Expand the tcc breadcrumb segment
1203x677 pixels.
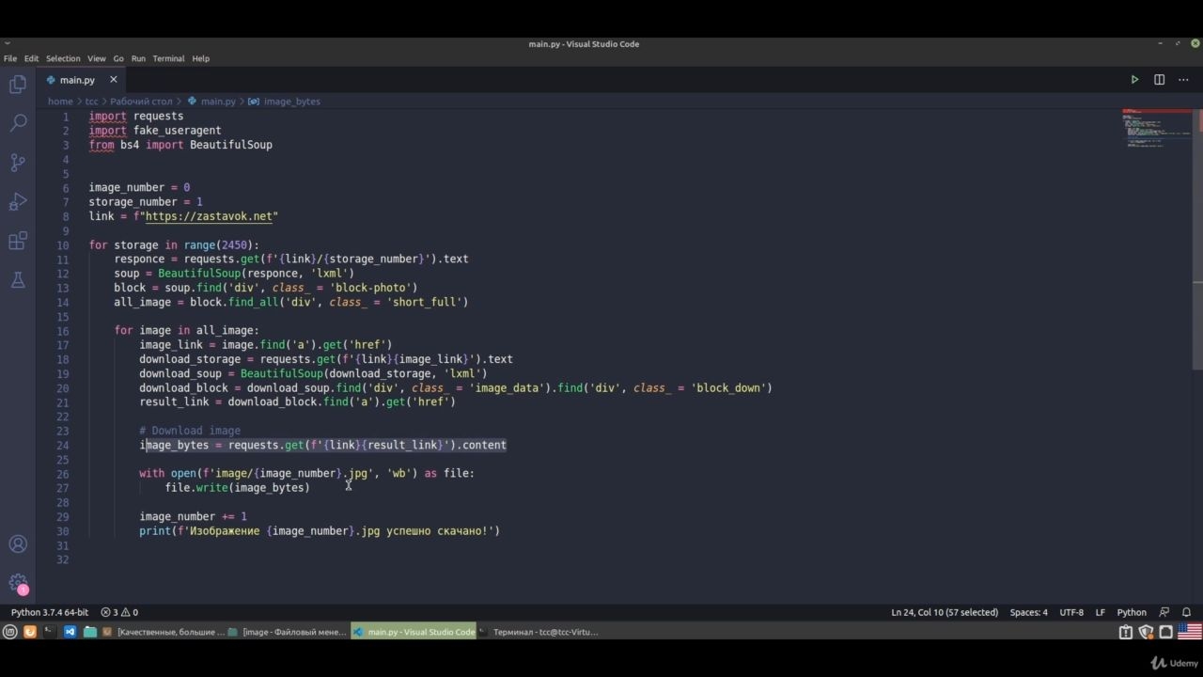(x=91, y=102)
